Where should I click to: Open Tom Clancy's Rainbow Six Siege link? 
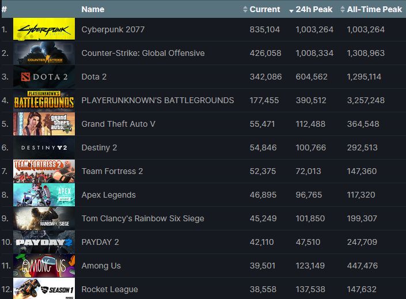click(x=143, y=218)
